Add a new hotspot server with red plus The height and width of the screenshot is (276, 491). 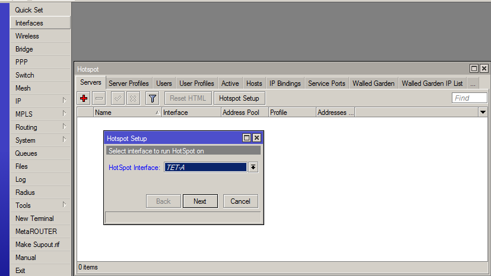pyautogui.click(x=84, y=98)
